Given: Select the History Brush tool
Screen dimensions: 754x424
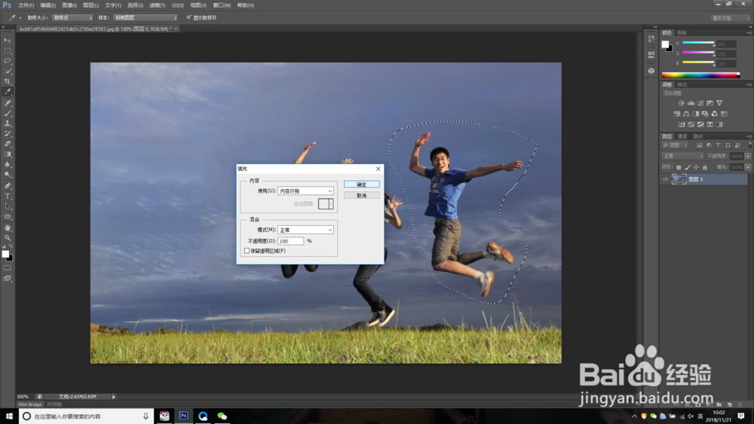Looking at the screenshot, I should click(8, 133).
